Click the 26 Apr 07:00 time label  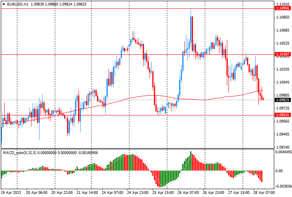(x=188, y=193)
